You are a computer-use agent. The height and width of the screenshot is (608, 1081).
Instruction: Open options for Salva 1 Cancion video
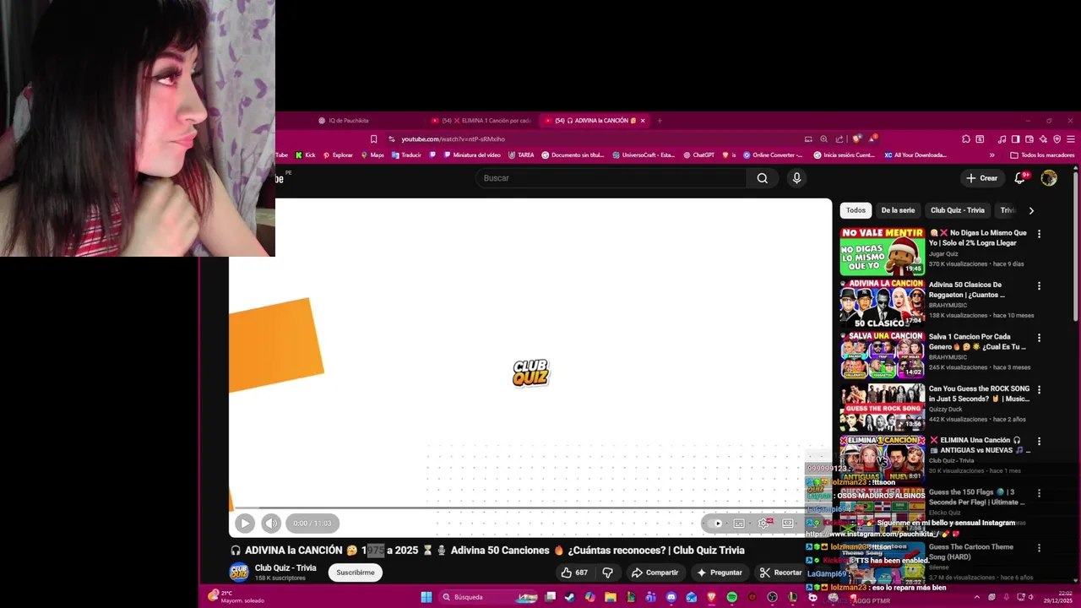[1039, 338]
